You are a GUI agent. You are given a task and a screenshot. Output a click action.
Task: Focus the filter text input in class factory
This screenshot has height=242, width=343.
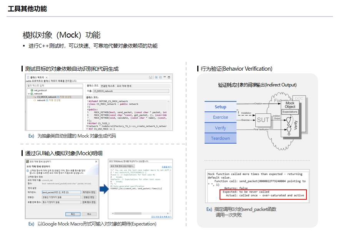pyautogui.click(x=55, y=86)
